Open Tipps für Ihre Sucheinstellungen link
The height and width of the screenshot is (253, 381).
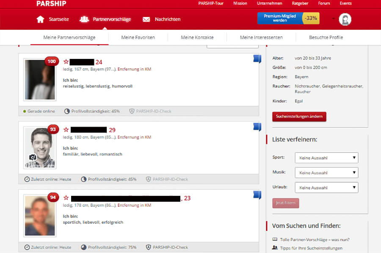click(x=311, y=248)
